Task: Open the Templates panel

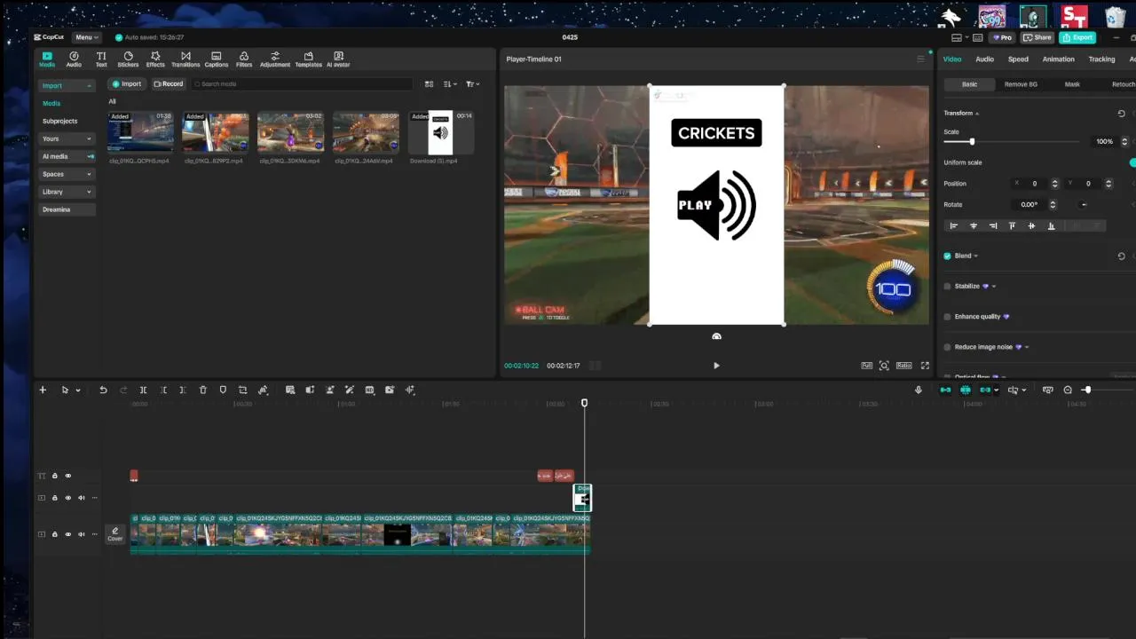Action: click(x=308, y=59)
